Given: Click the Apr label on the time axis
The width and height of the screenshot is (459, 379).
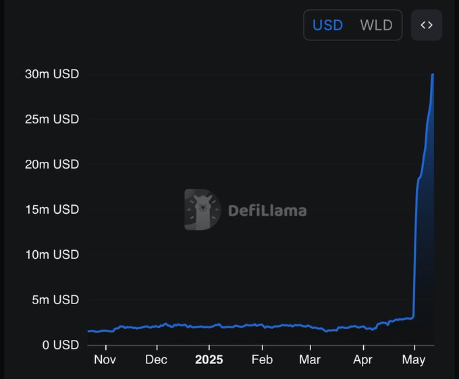Looking at the screenshot, I should (x=363, y=360).
